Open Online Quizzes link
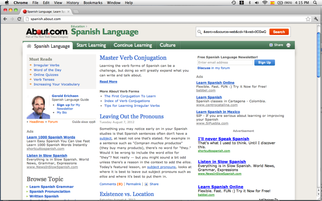 point(46,75)
